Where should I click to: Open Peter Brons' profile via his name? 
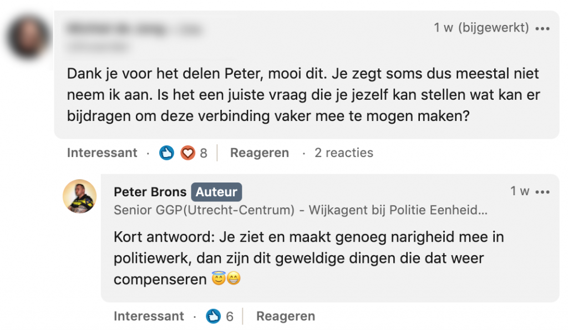(x=150, y=192)
